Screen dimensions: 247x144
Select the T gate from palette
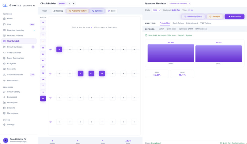click(43, 86)
